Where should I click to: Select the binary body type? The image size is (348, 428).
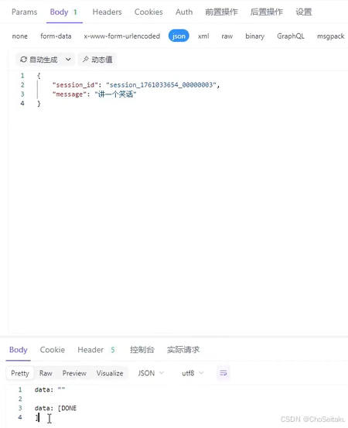(x=254, y=36)
